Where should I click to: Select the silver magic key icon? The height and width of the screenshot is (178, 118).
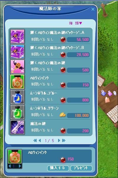coord(17,127)
